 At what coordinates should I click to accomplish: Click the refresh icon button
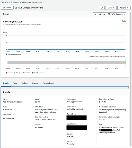point(102,8)
